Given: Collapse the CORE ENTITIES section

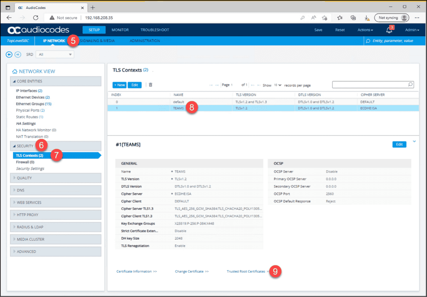Looking at the screenshot, I should tap(55, 81).
